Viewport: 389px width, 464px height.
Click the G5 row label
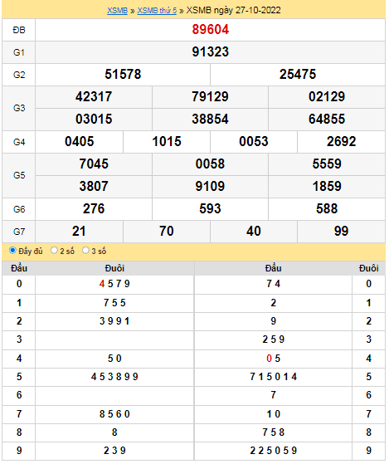[x=19, y=175]
